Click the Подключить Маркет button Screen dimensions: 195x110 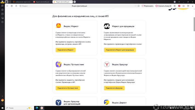(x=65, y=50)
